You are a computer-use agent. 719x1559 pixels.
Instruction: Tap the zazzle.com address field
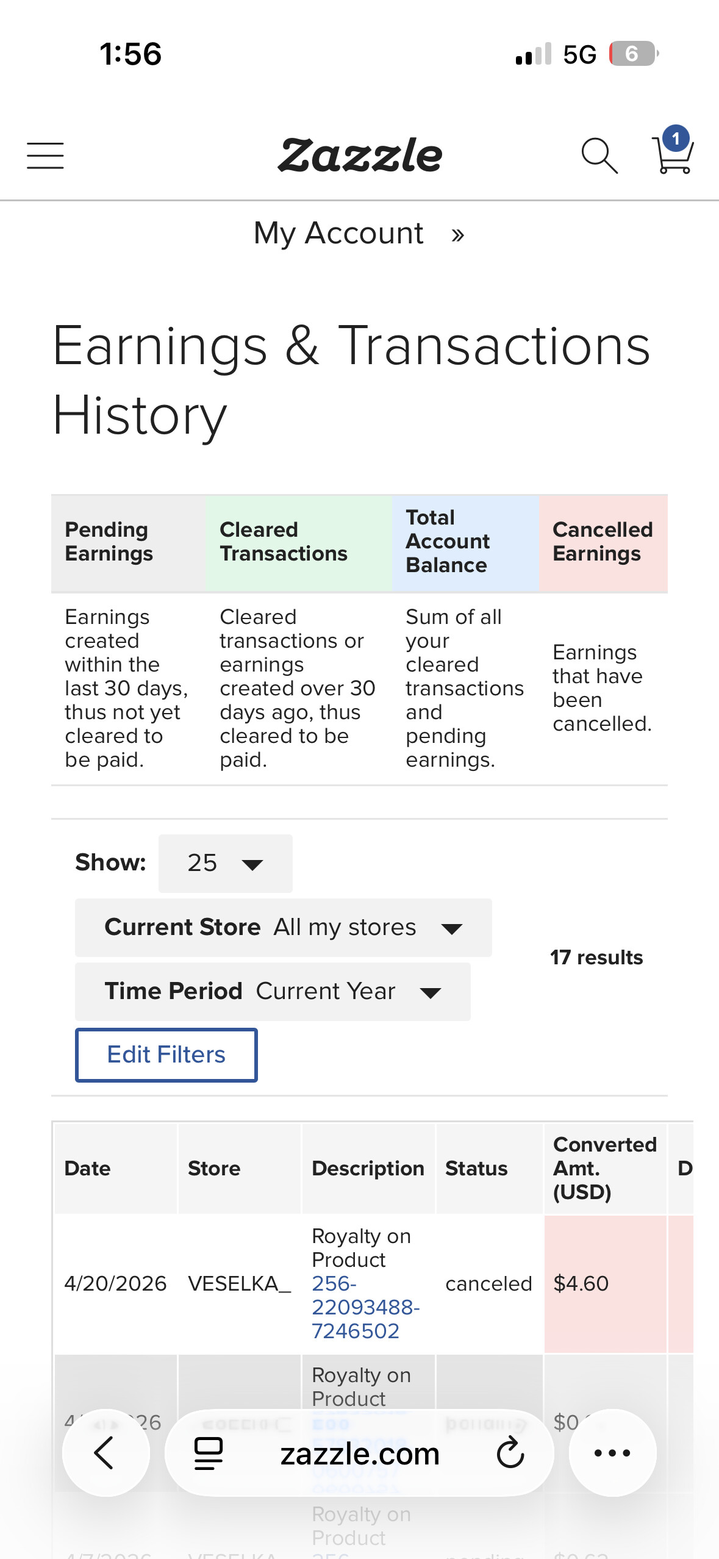[x=359, y=1453]
